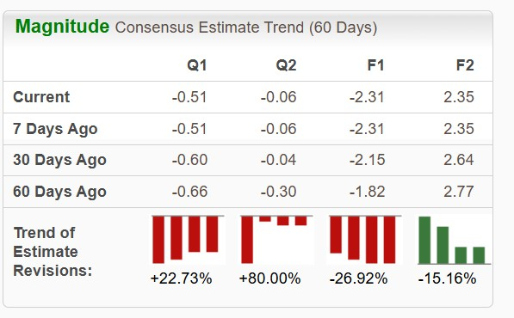
Task: Click the green Magnitude heading
Action: 62,26
